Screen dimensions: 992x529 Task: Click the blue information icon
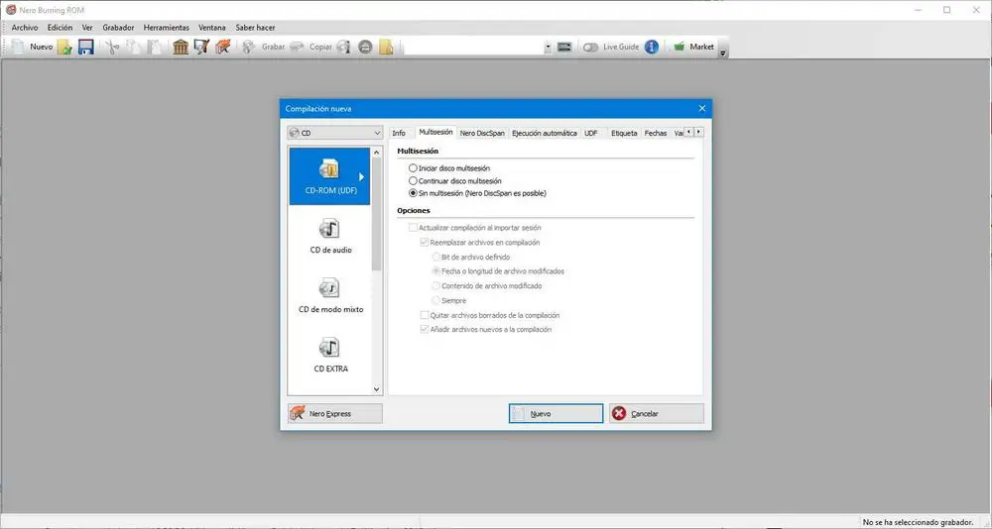click(652, 47)
